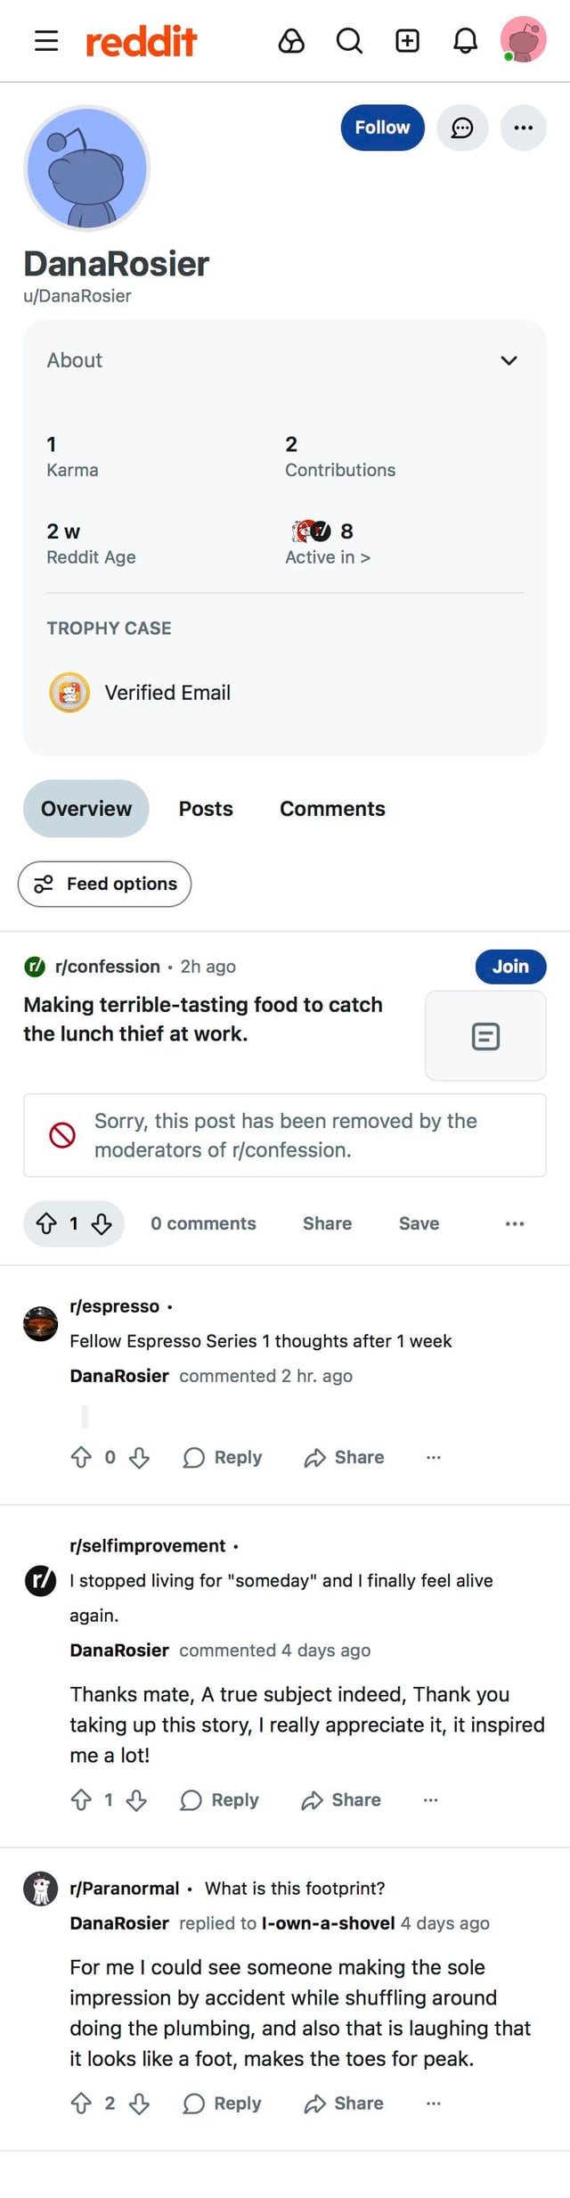570x2198 pixels.
Task: Open the notifications bell
Action: click(465, 41)
